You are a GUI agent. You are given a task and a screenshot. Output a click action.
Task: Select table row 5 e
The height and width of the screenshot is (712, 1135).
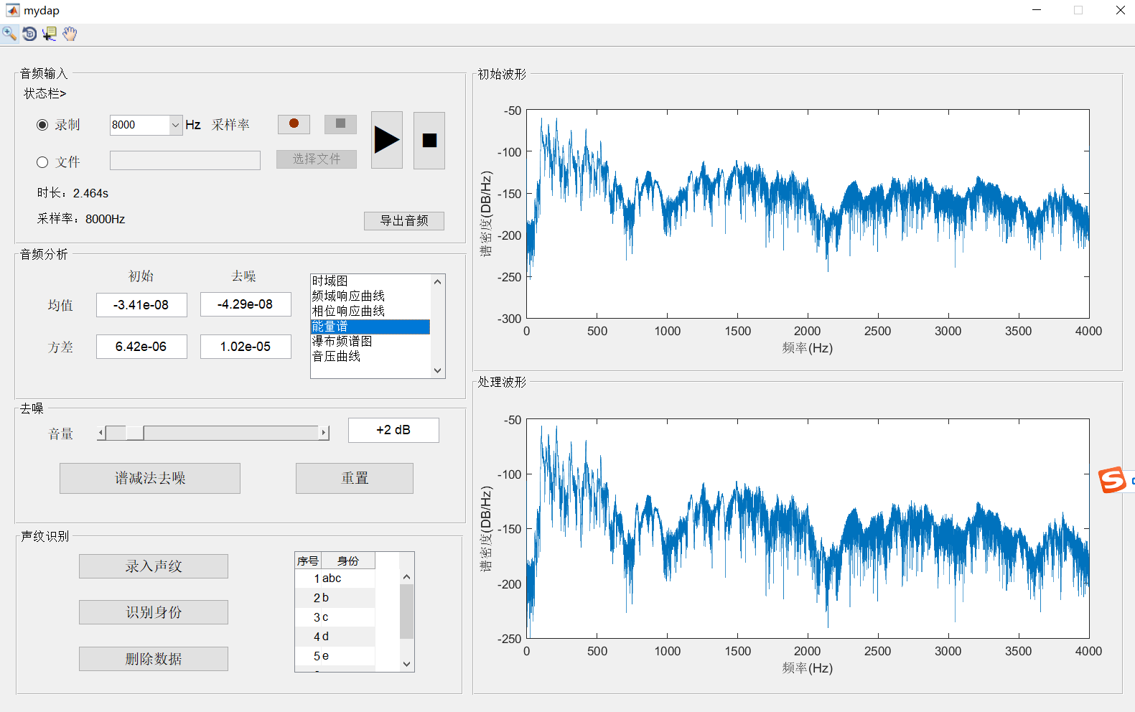(x=335, y=656)
